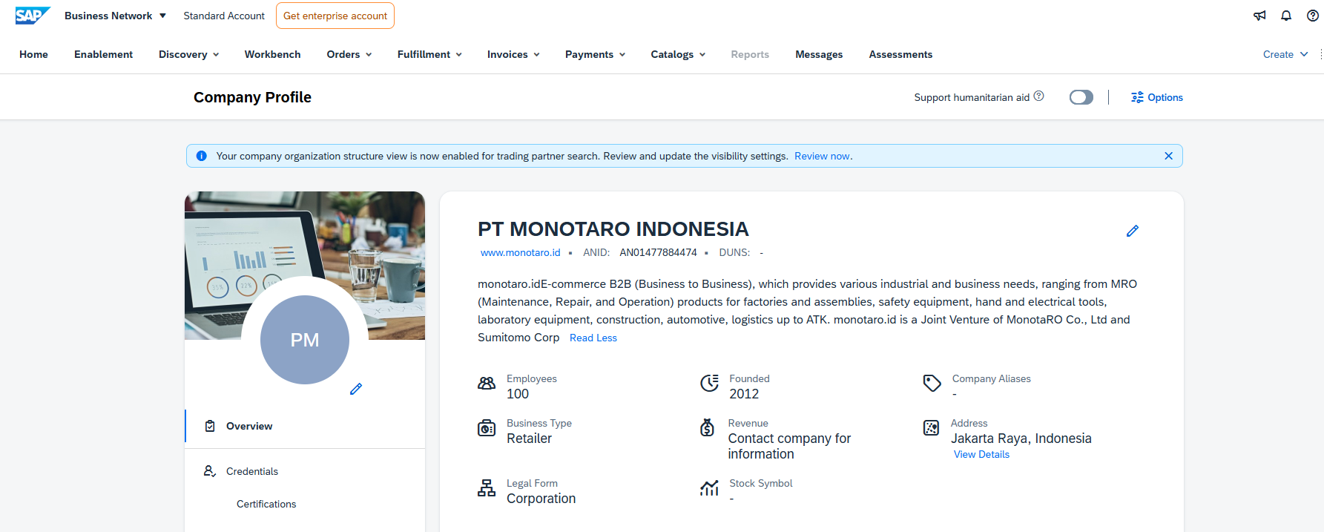Edit company details pencil icon
Viewport: 1324px width, 532px height.
click(1133, 231)
